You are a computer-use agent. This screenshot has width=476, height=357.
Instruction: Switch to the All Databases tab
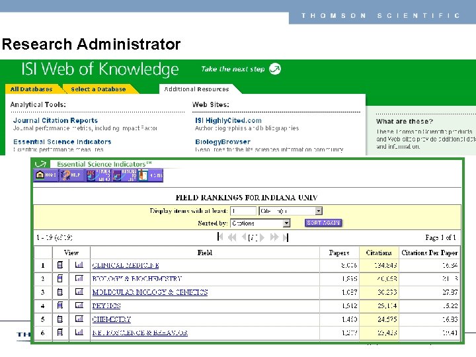click(x=31, y=89)
